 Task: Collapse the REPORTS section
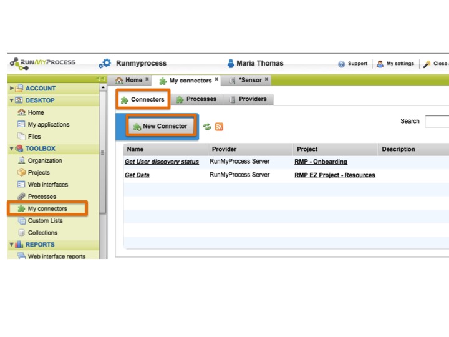click(x=11, y=245)
